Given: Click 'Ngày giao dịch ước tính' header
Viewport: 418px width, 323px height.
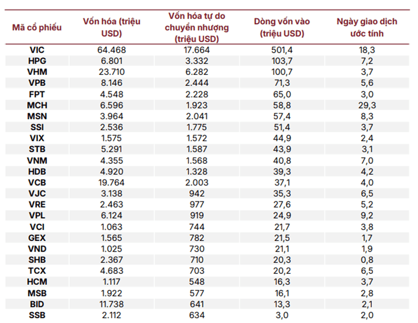Looking at the screenshot, I should pos(367,27).
